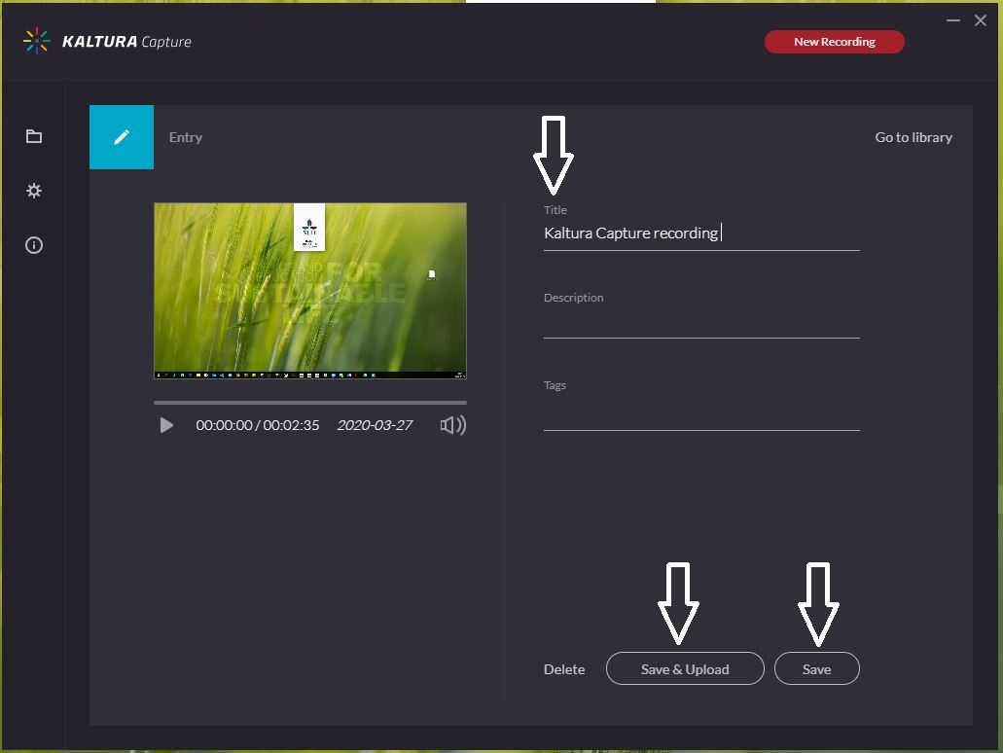Click the 00:00:00 / 00:02:35 timestamp
The height and width of the screenshot is (753, 1003).
point(257,425)
